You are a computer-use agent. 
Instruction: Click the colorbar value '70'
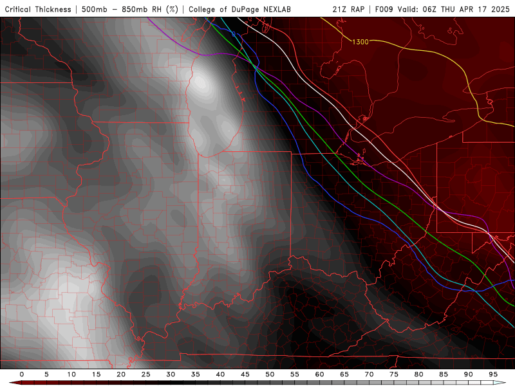pos(369,374)
